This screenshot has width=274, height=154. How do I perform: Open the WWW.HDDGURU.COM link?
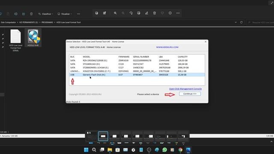point(167,47)
